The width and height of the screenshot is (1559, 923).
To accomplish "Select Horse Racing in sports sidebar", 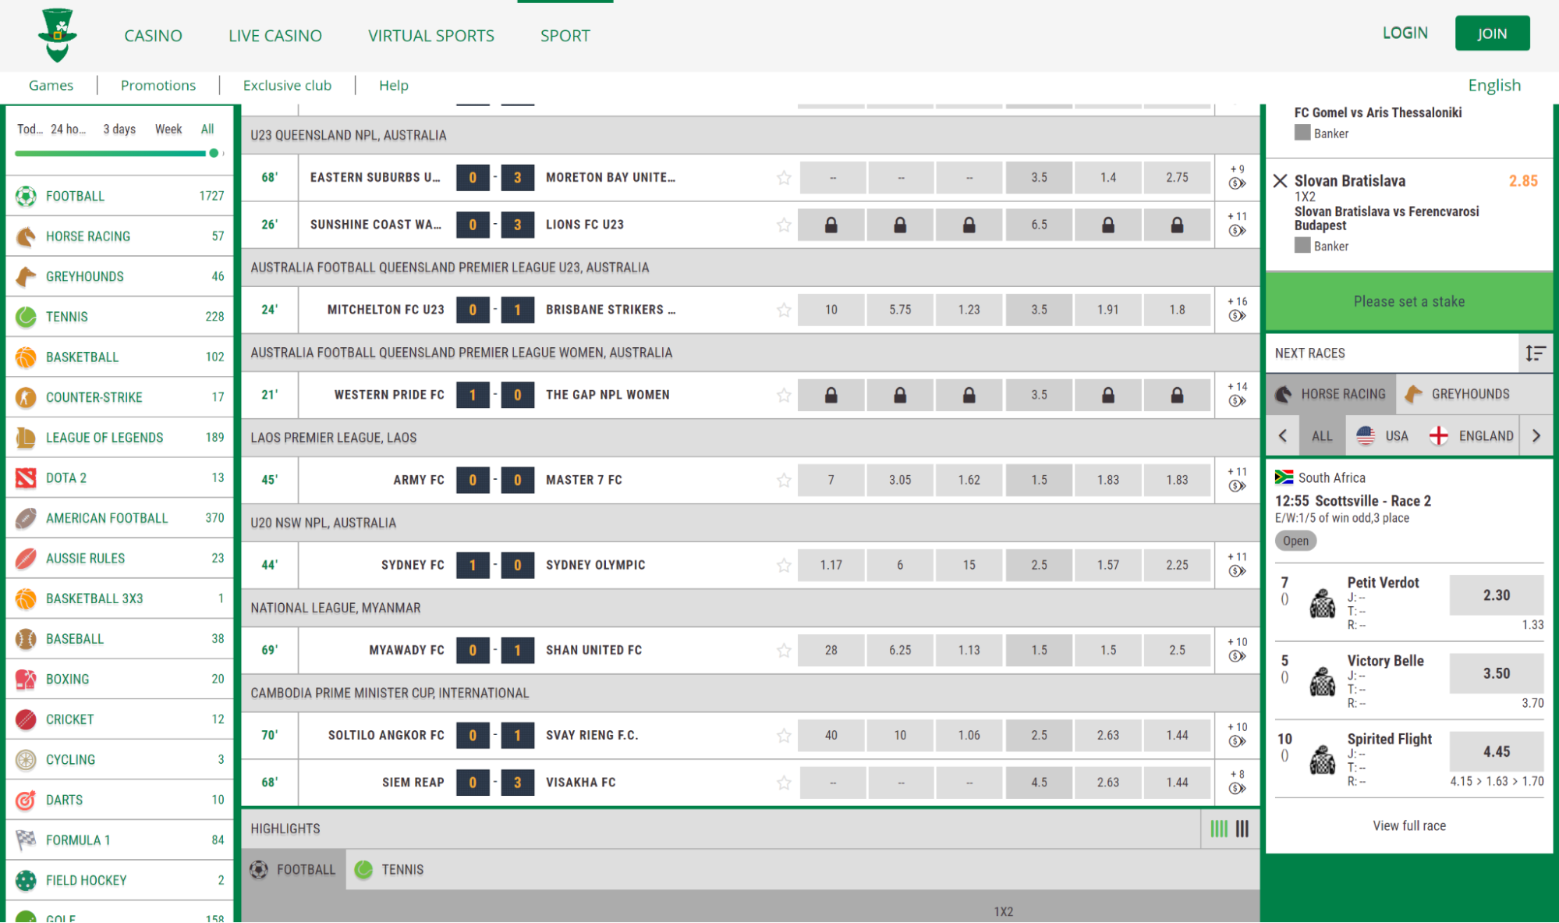I will [119, 236].
